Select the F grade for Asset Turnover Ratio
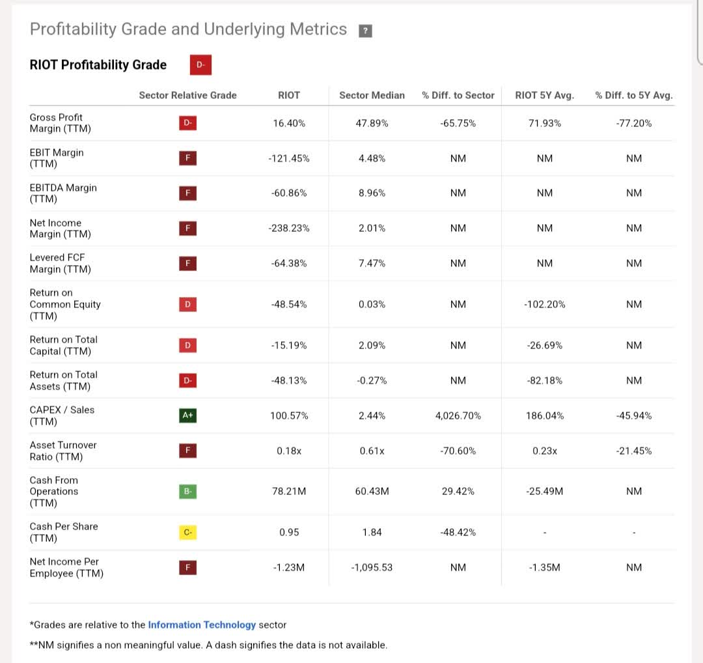The height and width of the screenshot is (663, 703). (x=187, y=450)
